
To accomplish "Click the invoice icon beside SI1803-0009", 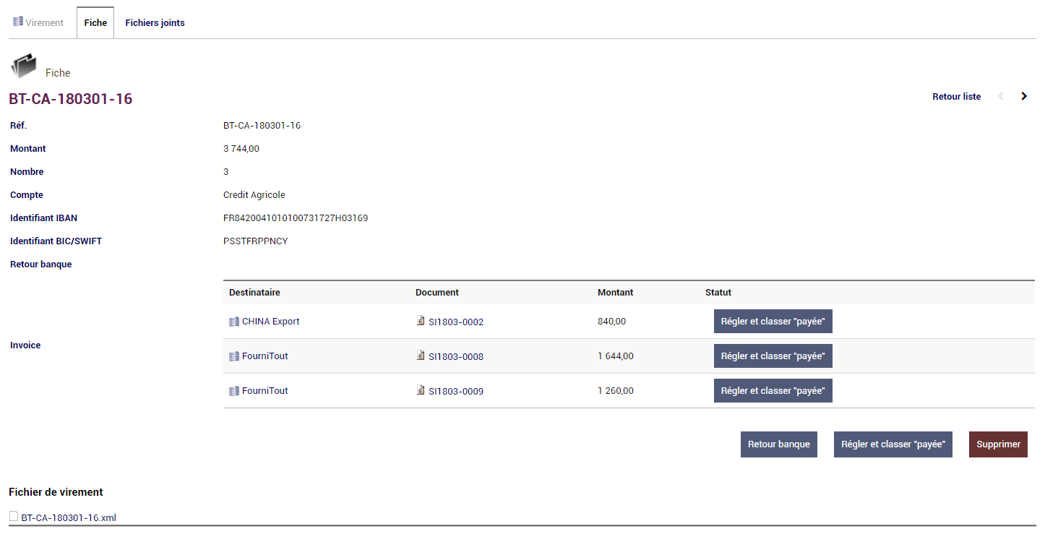I will click(421, 390).
